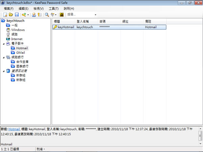The height and width of the screenshot is (152, 203).
Task: Collapse the 網路銀行 tree group
Action: pyautogui.click(x=3, y=57)
